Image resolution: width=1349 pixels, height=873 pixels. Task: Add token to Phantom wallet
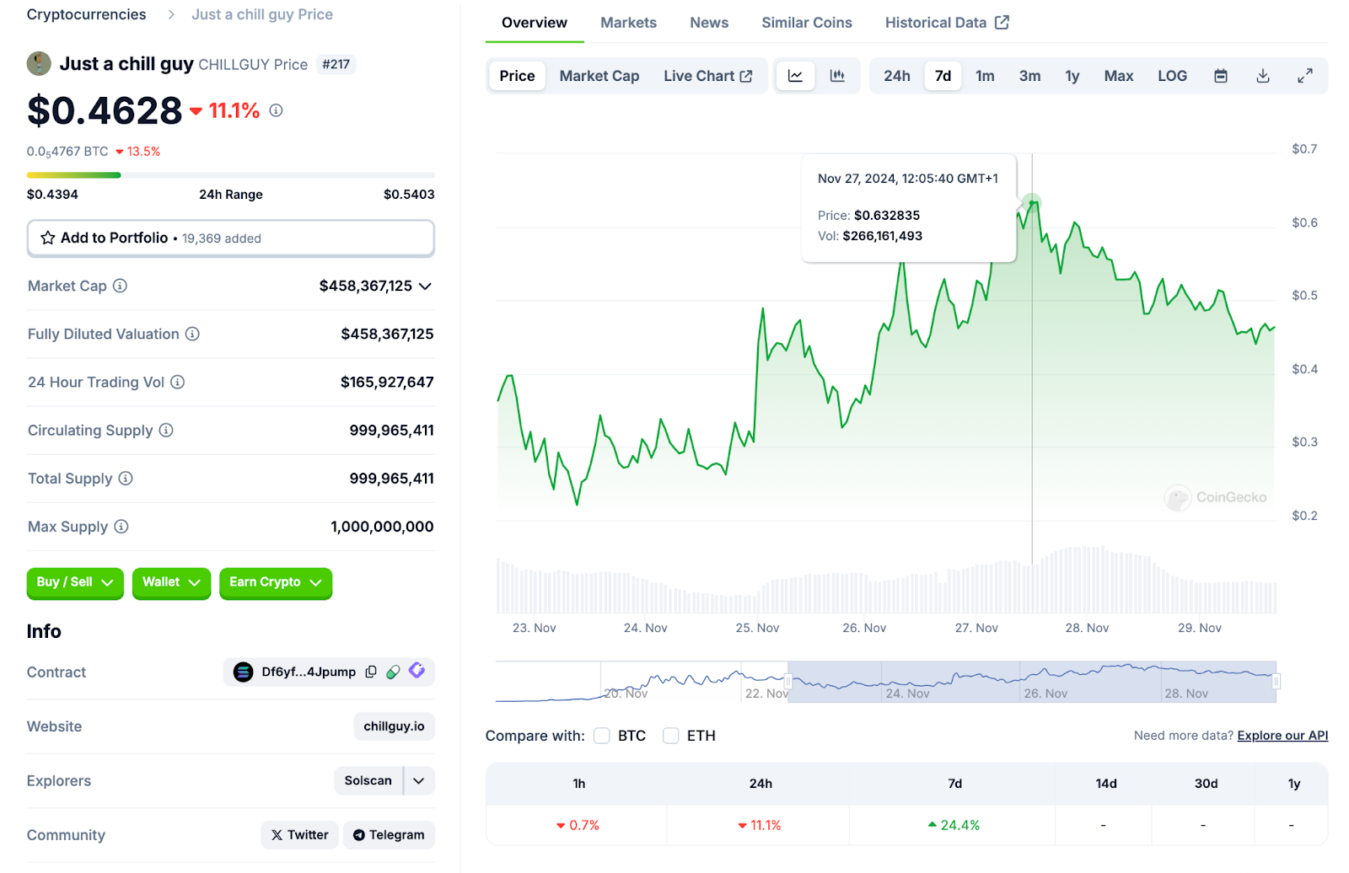tap(417, 672)
